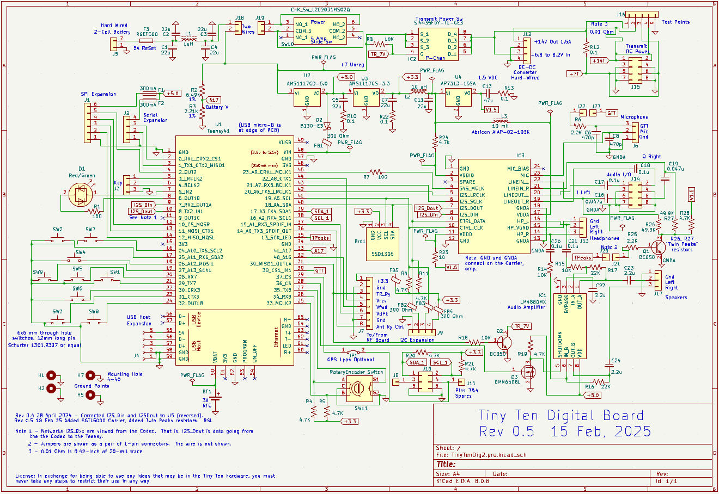The image size is (719, 494).
Task: Click the Q3 DMN65D8L MOSFET symbol
Action: [x=529, y=372]
